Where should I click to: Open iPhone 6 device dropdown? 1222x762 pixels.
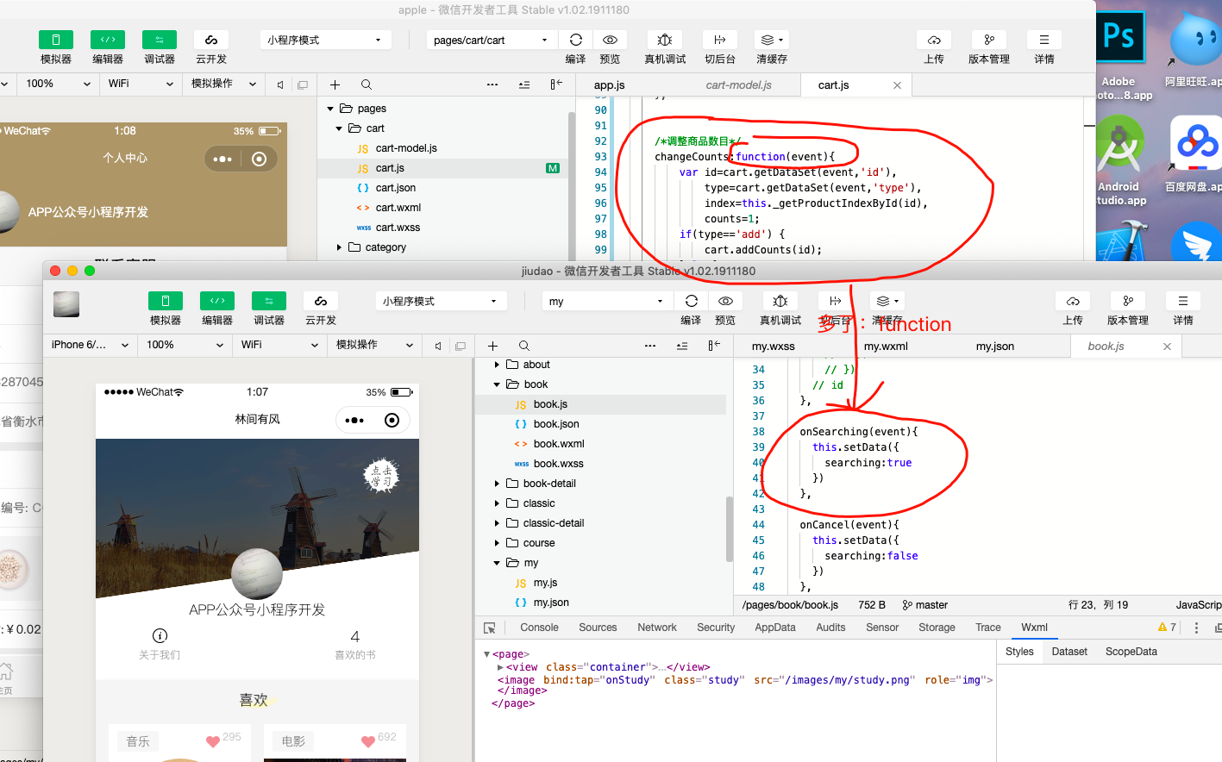90,345
